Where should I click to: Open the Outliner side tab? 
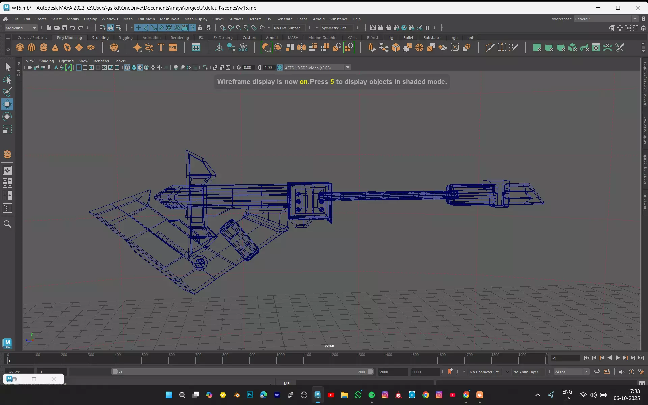click(x=18, y=69)
